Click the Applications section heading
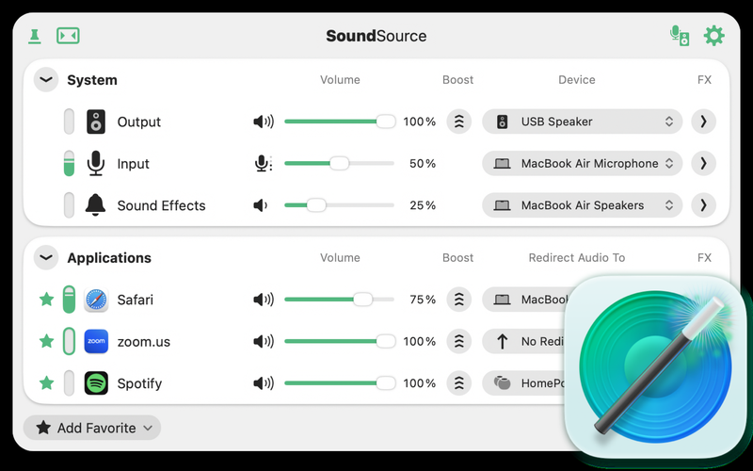The image size is (753, 471). point(109,258)
